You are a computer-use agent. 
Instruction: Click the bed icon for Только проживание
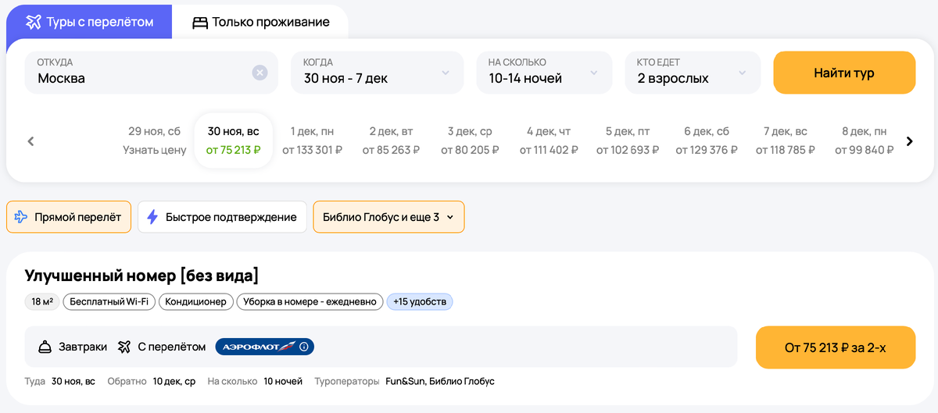click(200, 23)
